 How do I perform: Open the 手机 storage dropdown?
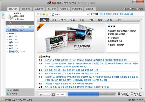pyautogui.click(x=47, y=95)
